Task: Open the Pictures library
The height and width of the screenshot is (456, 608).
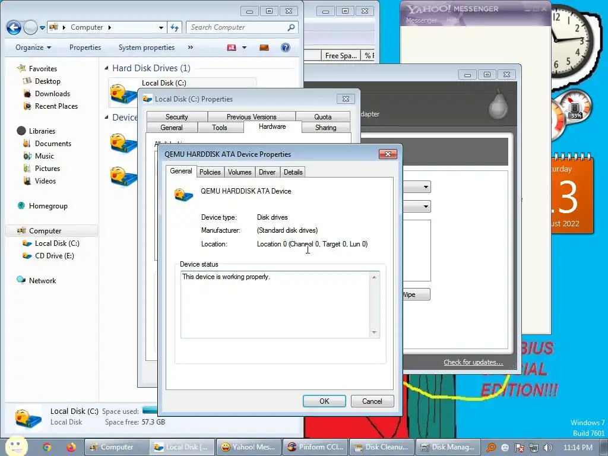Action: click(47, 168)
